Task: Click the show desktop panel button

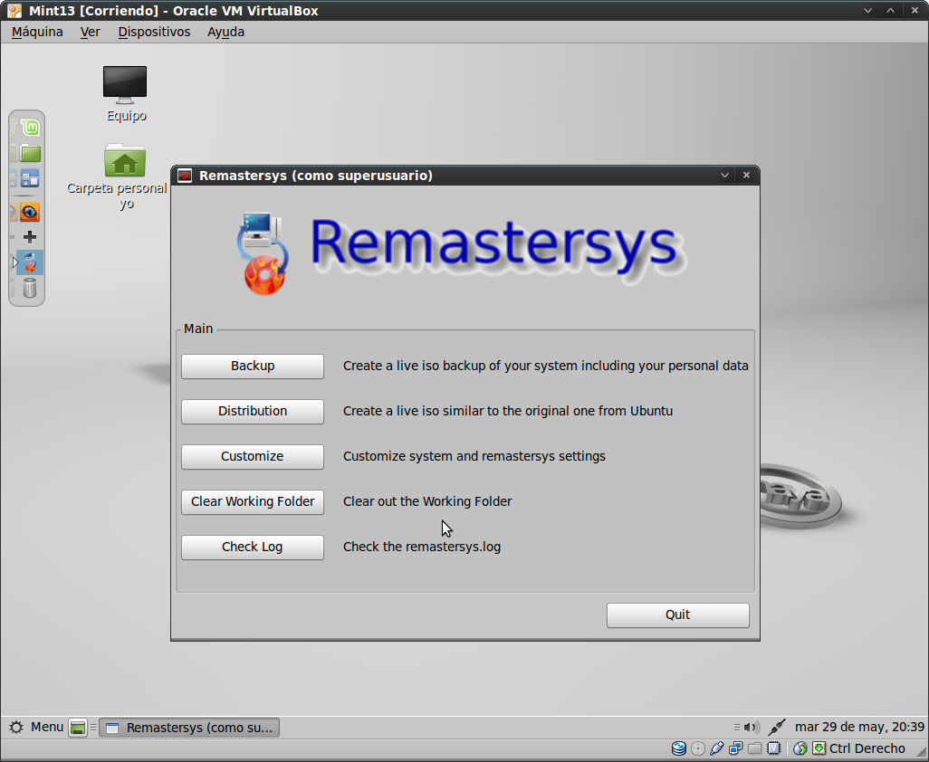Action: click(78, 728)
